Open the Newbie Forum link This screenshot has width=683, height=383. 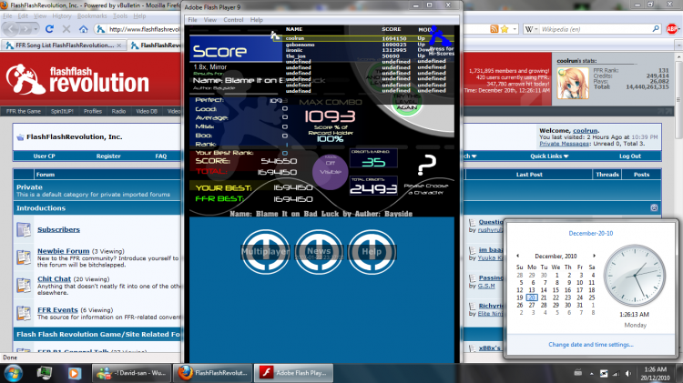coord(63,251)
